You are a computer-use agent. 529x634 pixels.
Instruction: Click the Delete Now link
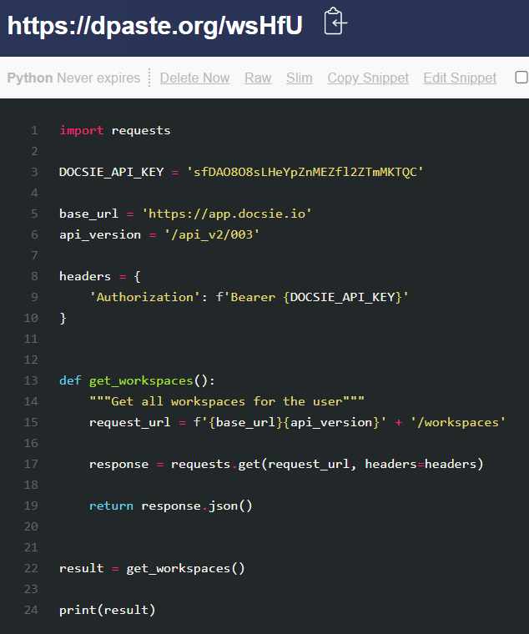pyautogui.click(x=194, y=78)
